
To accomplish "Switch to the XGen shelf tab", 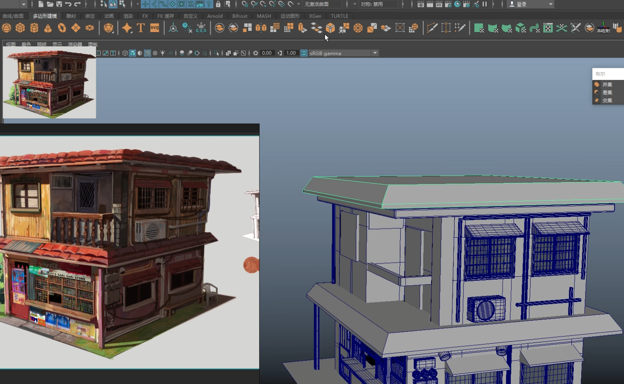I will tap(315, 16).
